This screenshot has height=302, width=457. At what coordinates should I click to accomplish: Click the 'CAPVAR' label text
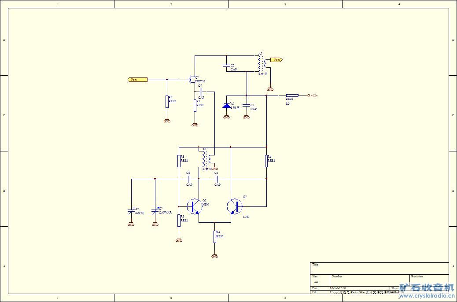[165, 213]
